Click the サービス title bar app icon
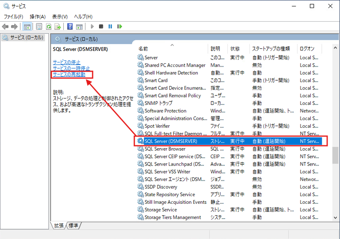The width and height of the screenshot is (340, 239). (6, 6)
